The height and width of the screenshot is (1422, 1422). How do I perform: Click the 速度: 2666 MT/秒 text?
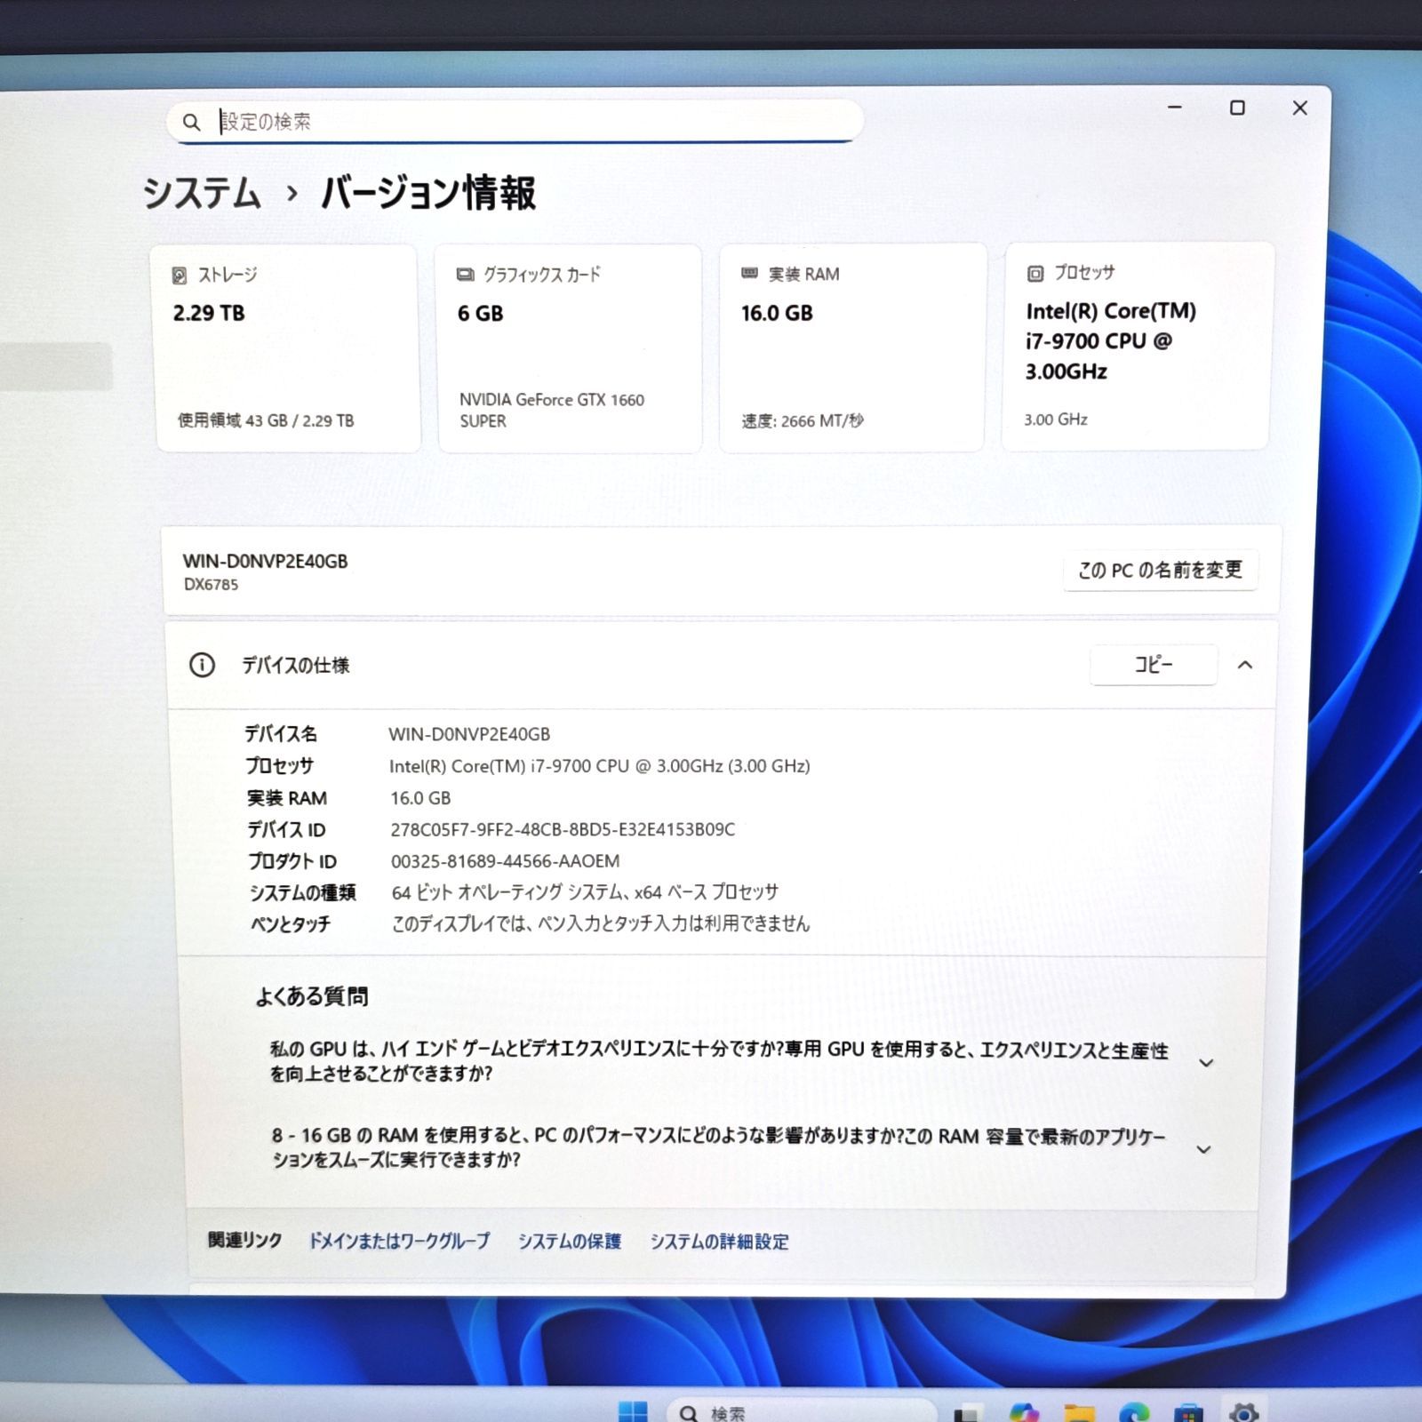803,420
